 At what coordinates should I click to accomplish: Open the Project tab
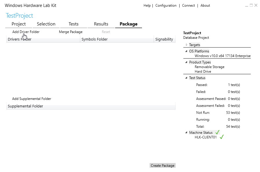(19, 24)
